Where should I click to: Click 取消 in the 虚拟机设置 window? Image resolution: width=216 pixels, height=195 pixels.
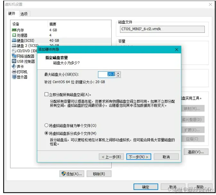(173, 187)
